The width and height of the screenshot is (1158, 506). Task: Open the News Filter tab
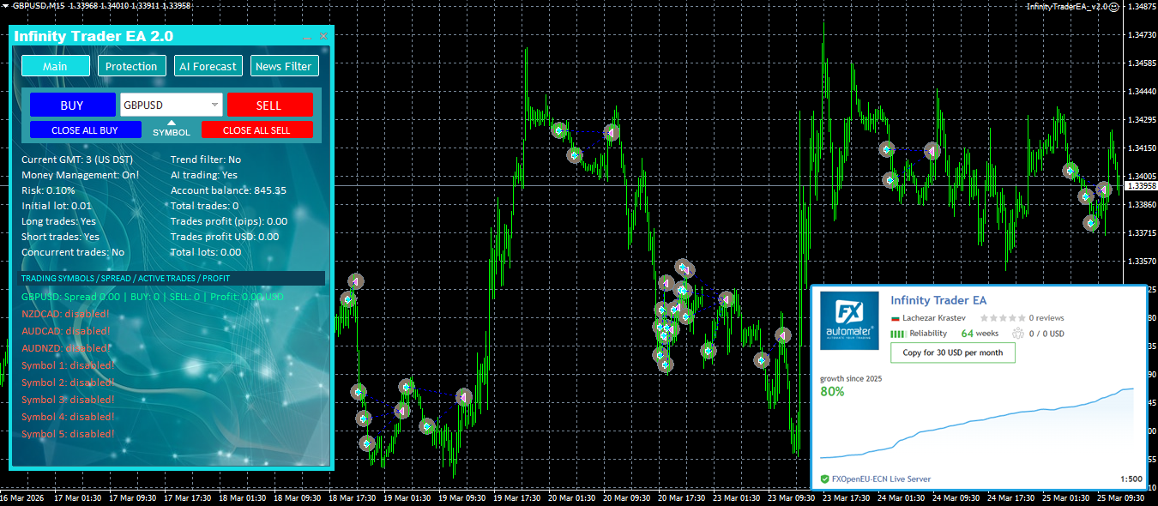(x=284, y=66)
